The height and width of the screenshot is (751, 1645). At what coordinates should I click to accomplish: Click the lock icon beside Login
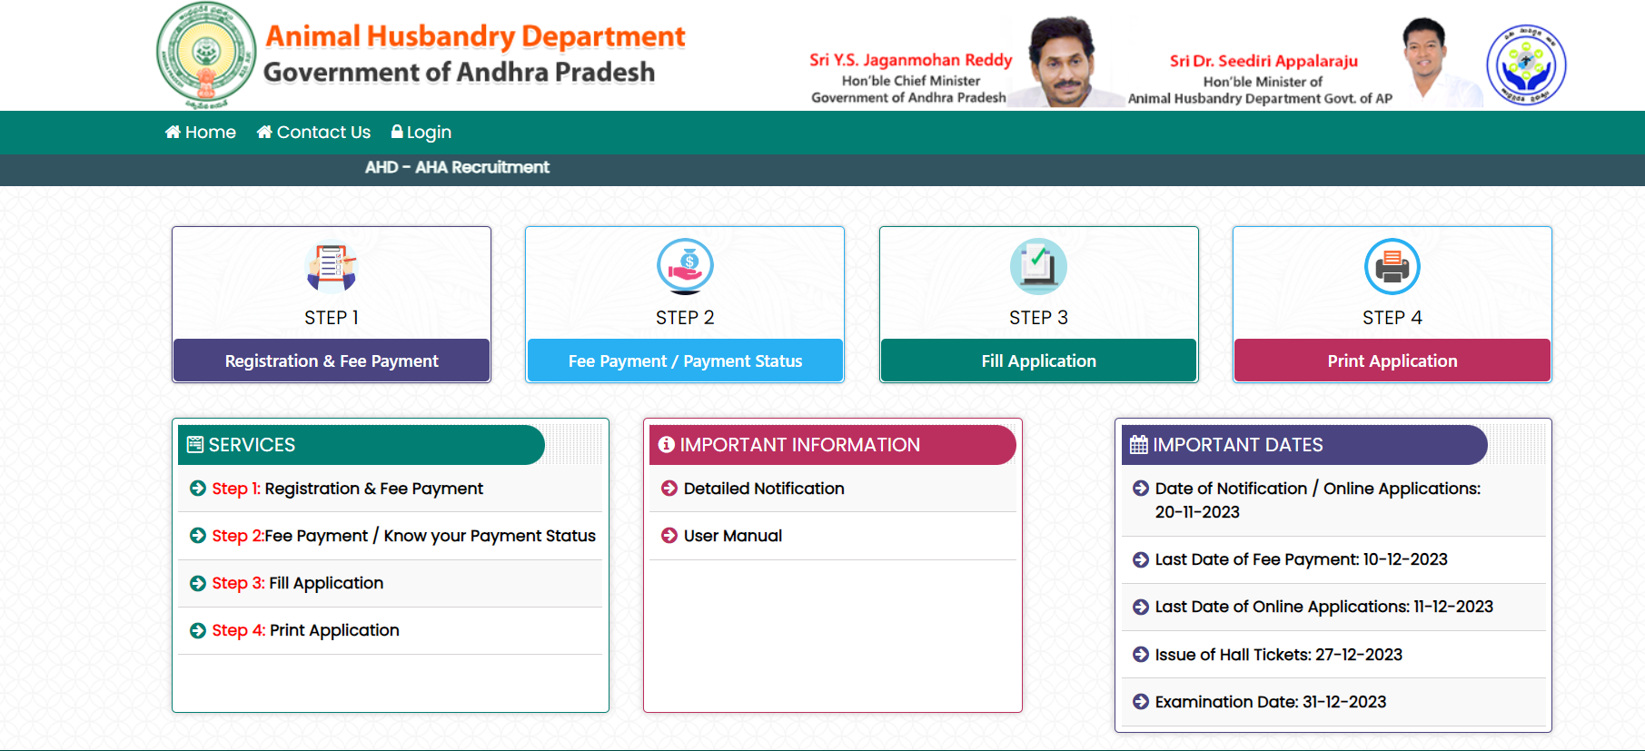397,132
